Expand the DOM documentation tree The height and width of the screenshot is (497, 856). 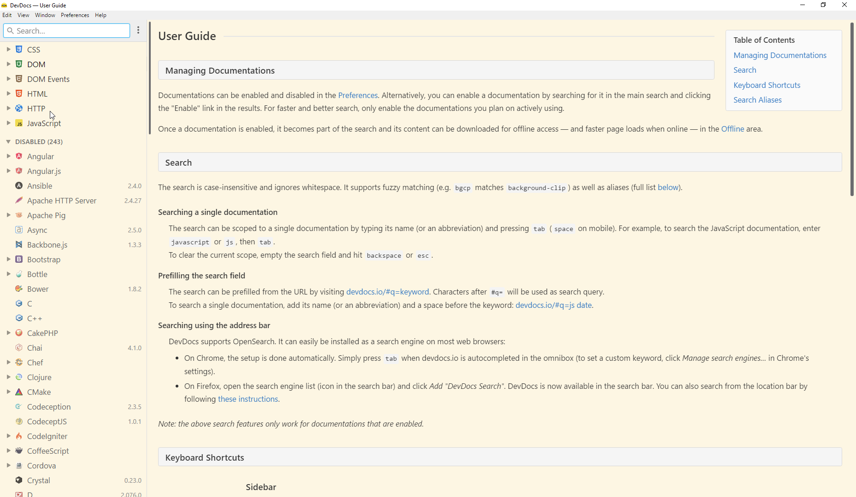click(8, 64)
